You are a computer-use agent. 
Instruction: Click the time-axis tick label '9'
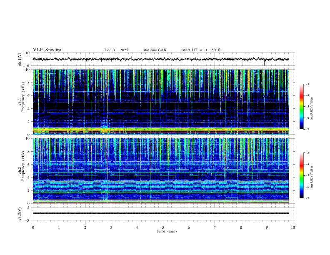(267, 227)
